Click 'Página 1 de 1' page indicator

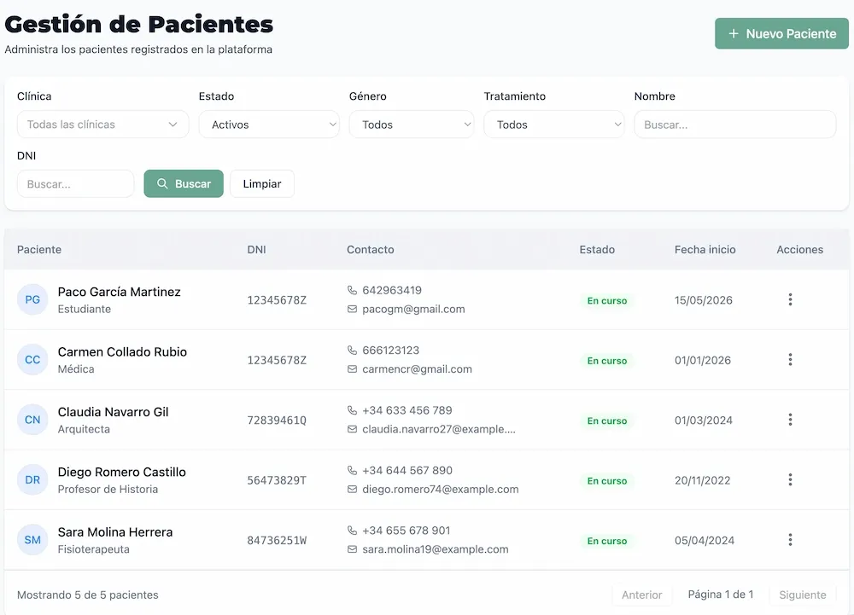click(721, 595)
